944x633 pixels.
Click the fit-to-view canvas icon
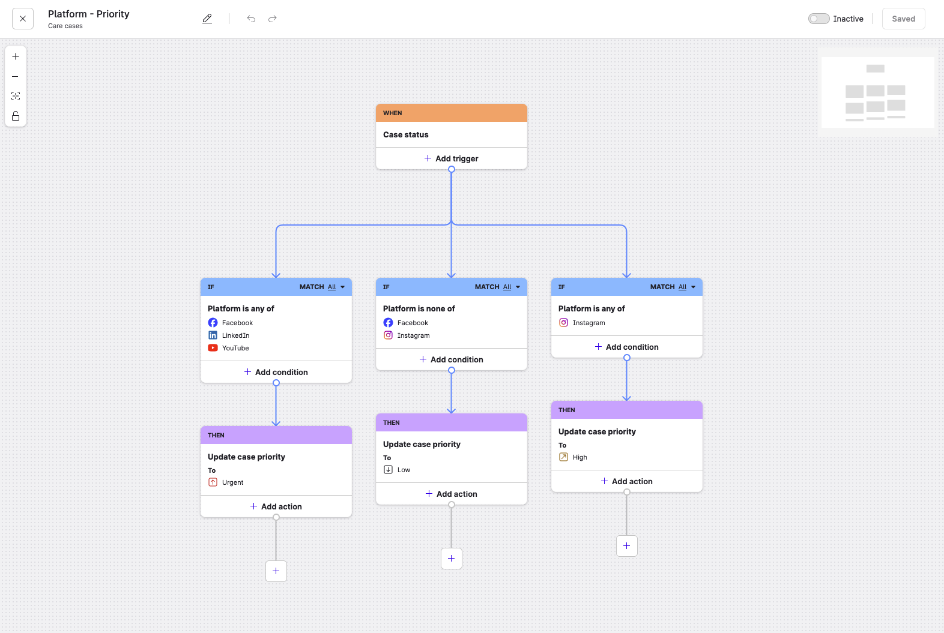pos(16,96)
